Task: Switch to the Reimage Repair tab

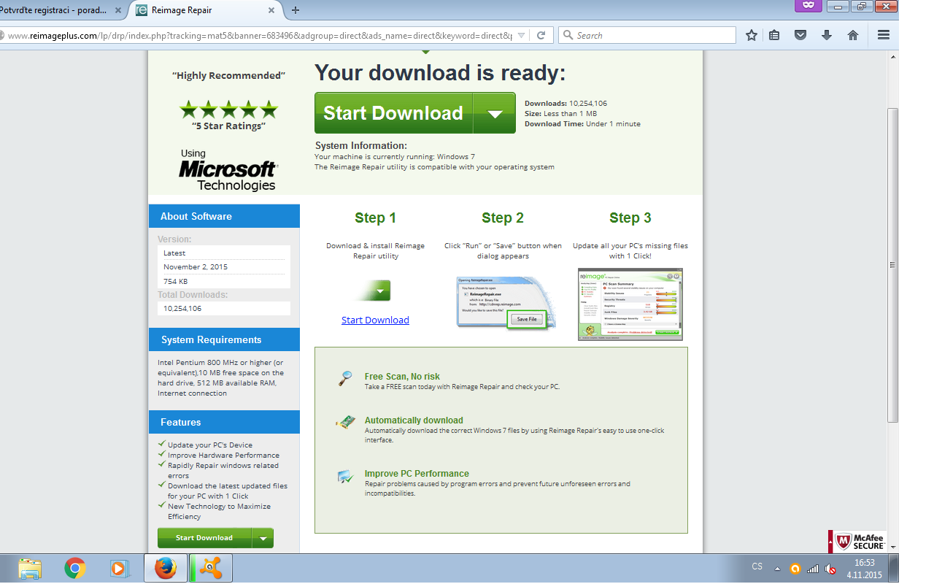Action: click(206, 10)
